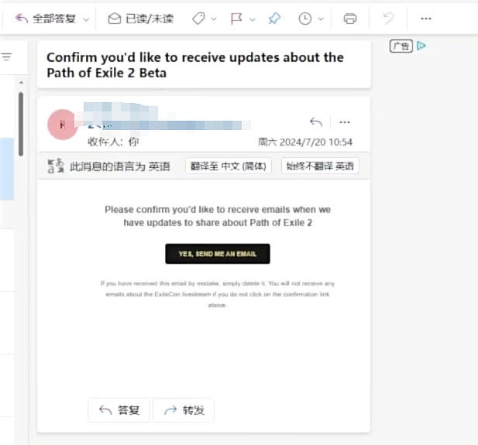
Task: Click YES, SEND ME AN EMAIL button
Action: 218,254
